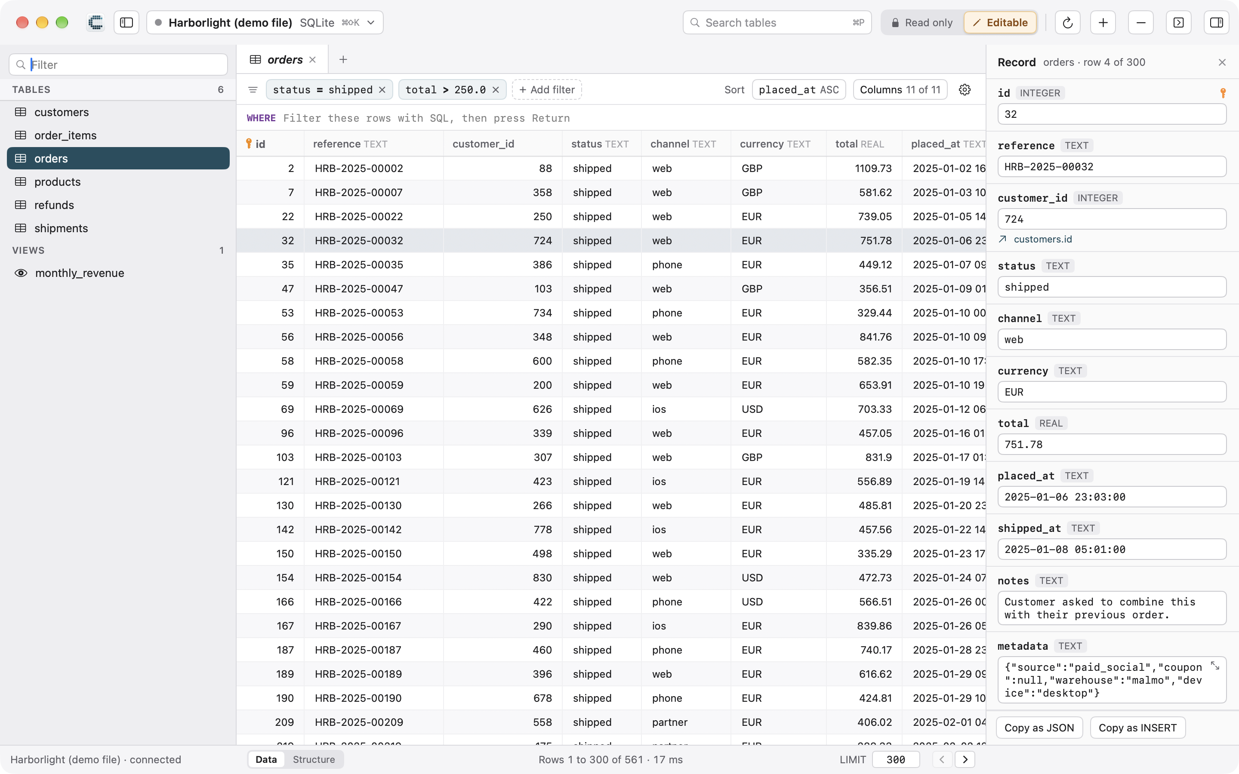Remove the status = shipped filter
This screenshot has height=774, width=1239.
(x=382, y=89)
